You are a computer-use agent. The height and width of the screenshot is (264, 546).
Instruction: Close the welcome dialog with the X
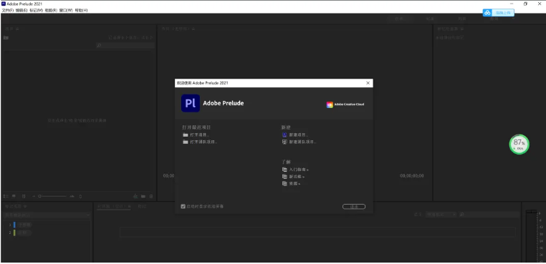[368, 83]
